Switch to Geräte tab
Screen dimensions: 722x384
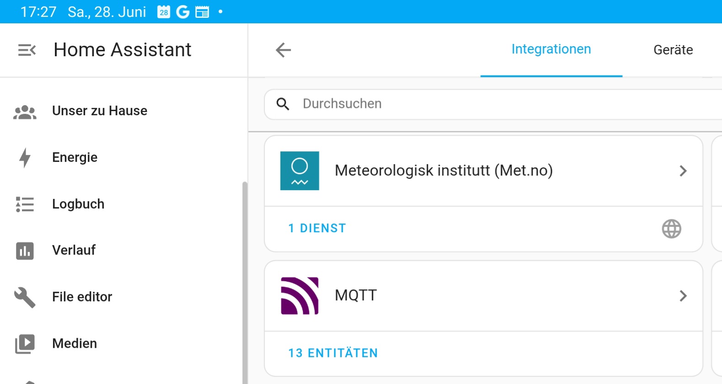pos(673,49)
